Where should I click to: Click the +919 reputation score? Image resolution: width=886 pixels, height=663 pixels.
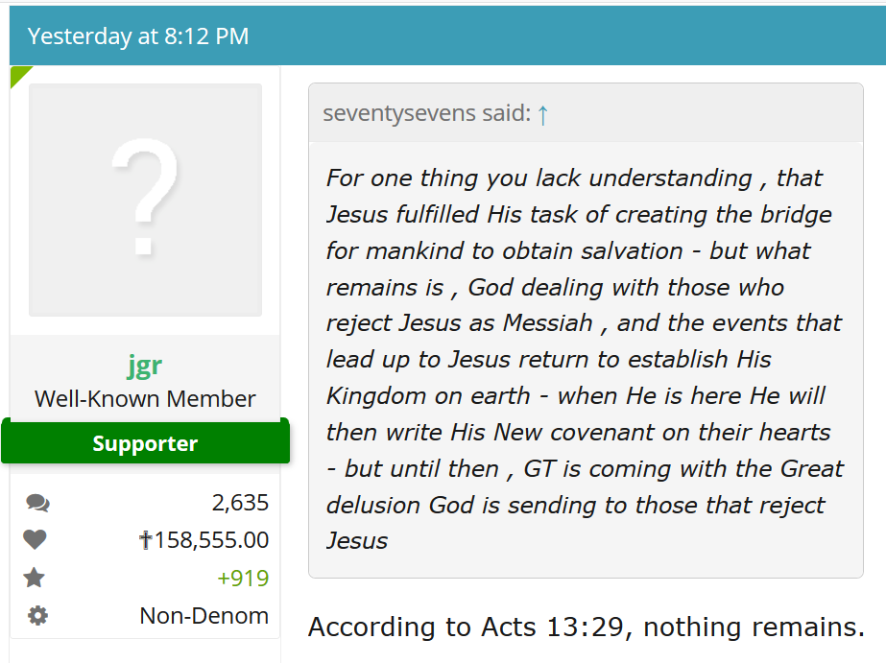[243, 579]
